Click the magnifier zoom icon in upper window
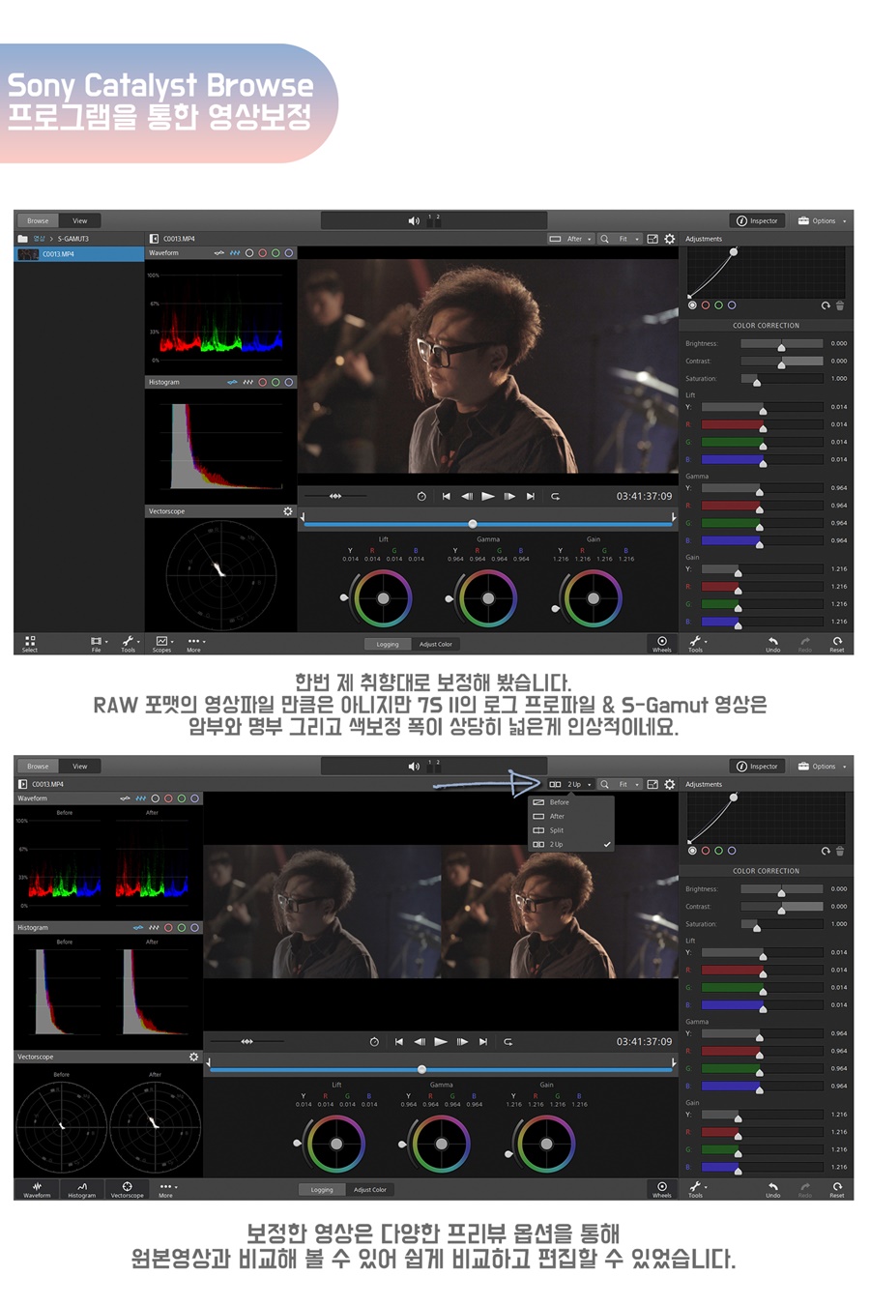 [604, 239]
